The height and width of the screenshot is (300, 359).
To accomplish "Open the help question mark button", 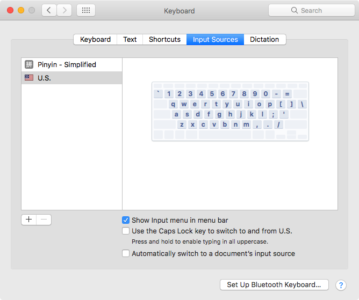I will pyautogui.click(x=340, y=285).
